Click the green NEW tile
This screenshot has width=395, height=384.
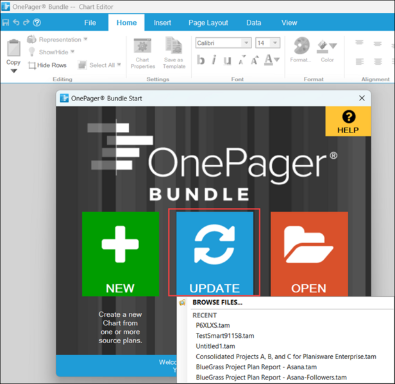click(x=121, y=253)
